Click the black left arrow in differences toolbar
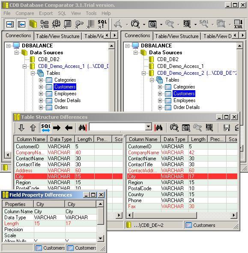 pos(69,128)
